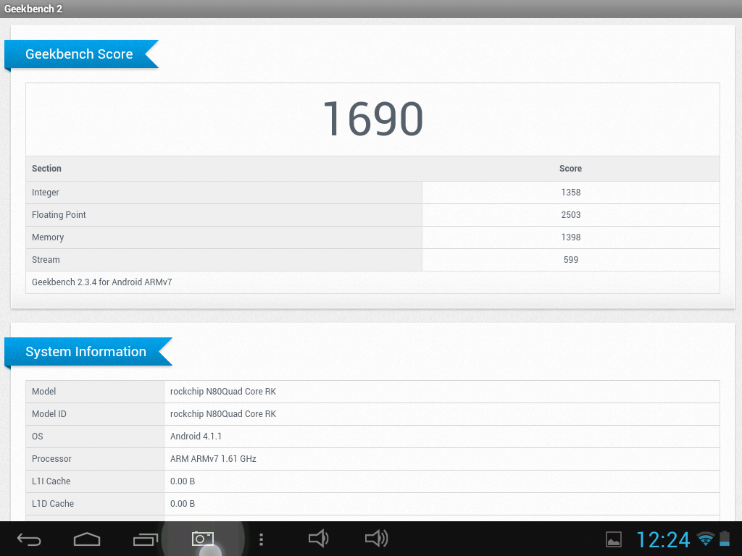Screen dimensions: 742x556
Task: Select the Model ID value rockchip N80Quad
Action: click(223, 413)
